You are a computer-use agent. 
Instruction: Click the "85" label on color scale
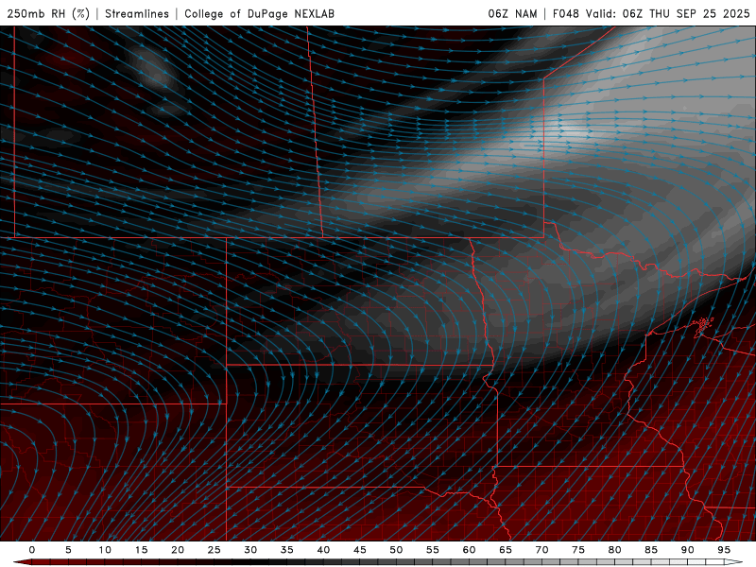click(x=651, y=550)
